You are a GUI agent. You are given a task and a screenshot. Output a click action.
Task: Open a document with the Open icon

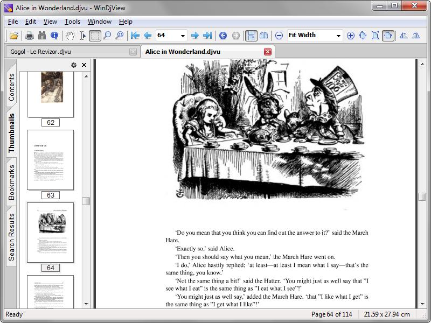[x=15, y=35]
